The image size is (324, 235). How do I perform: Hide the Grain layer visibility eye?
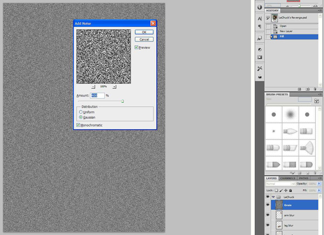(268, 205)
